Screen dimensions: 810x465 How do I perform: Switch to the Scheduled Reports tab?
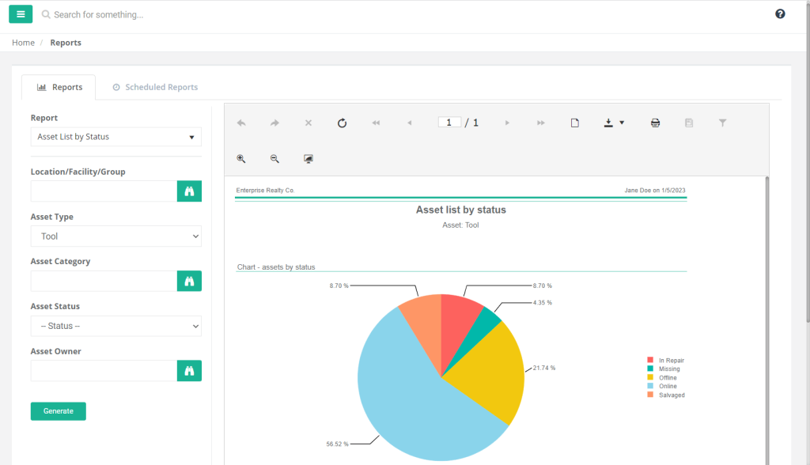click(x=155, y=87)
